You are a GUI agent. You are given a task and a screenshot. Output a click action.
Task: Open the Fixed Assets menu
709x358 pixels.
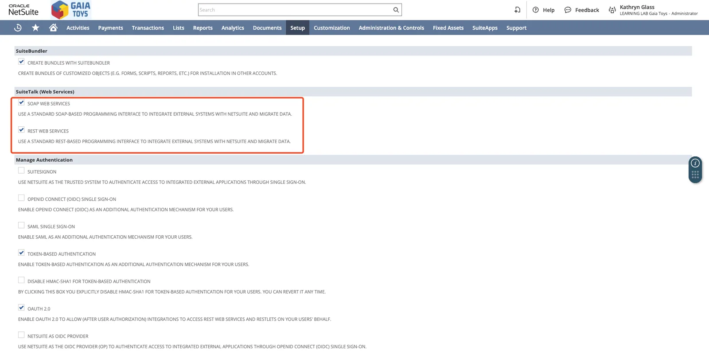pos(448,27)
